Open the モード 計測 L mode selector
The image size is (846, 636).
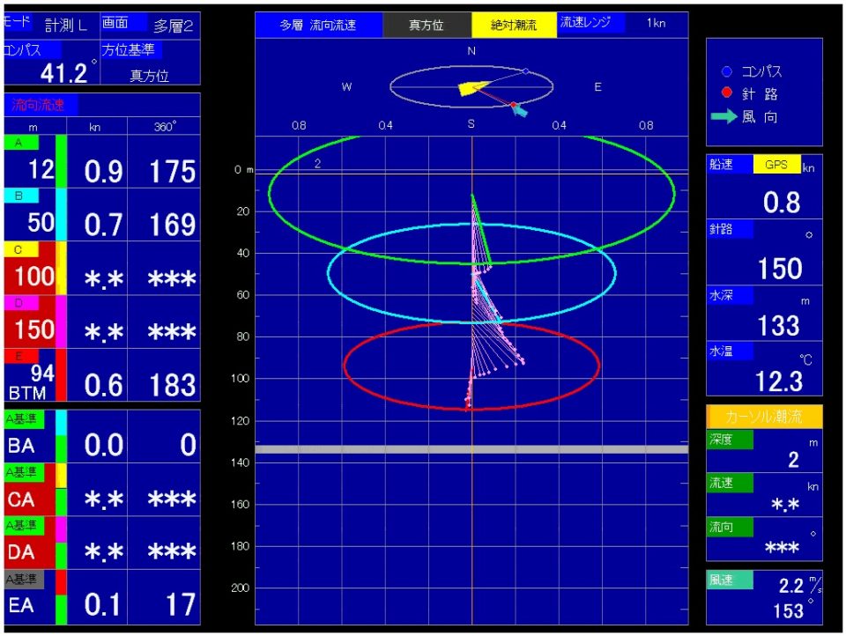48,25
